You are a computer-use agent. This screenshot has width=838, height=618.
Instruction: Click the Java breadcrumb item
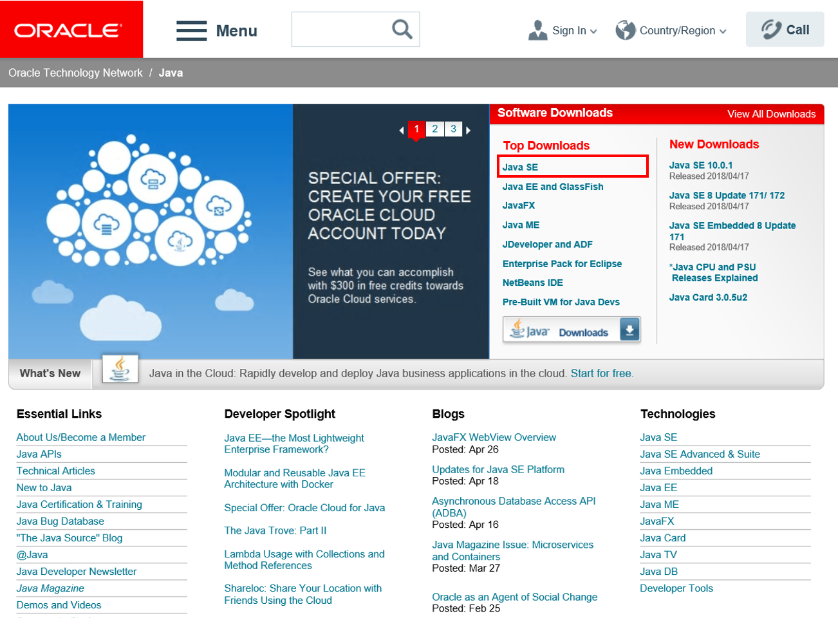point(171,73)
